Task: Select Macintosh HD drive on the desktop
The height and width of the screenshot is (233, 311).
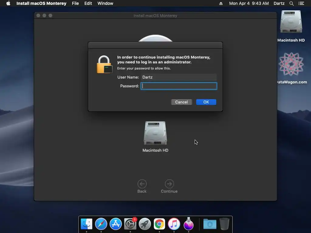Action: tap(291, 26)
